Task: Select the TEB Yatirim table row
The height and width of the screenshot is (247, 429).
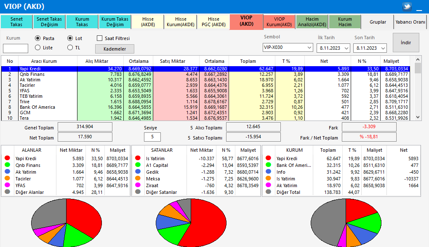Action: 205,96
